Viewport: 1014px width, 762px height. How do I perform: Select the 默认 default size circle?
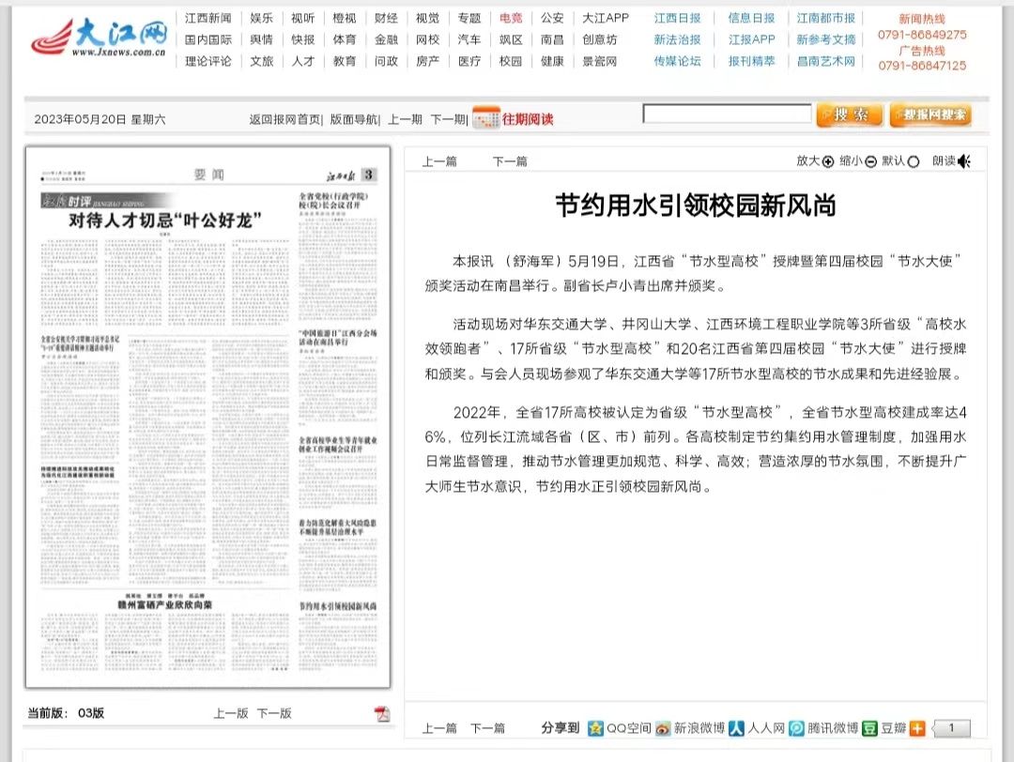coord(914,161)
